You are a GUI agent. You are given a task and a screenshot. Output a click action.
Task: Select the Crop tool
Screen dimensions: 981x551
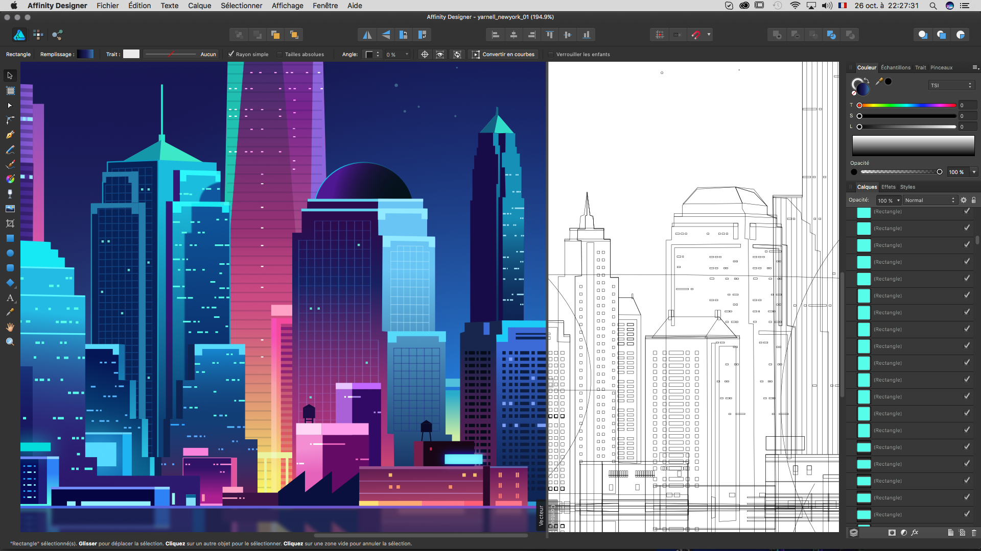(x=10, y=223)
